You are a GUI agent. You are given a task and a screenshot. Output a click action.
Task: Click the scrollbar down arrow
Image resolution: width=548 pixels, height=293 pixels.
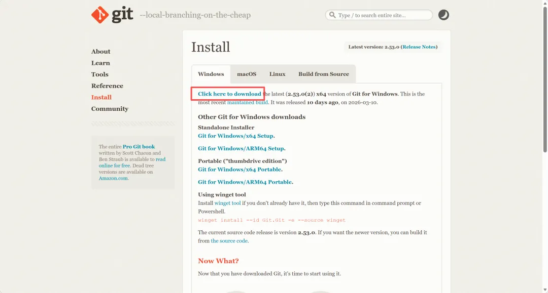click(545, 290)
